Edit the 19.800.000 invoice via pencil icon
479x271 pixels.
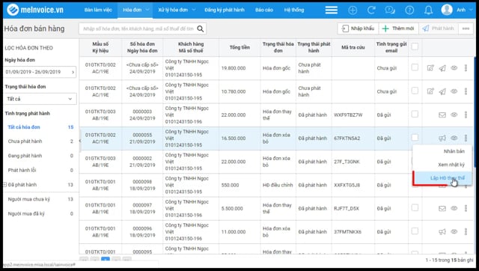[430, 68]
